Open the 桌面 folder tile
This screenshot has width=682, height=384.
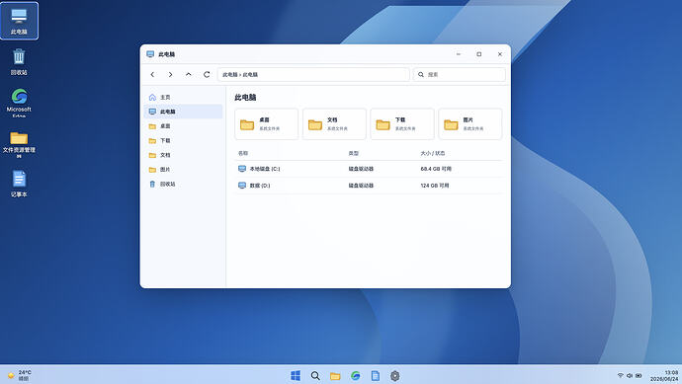pos(267,124)
